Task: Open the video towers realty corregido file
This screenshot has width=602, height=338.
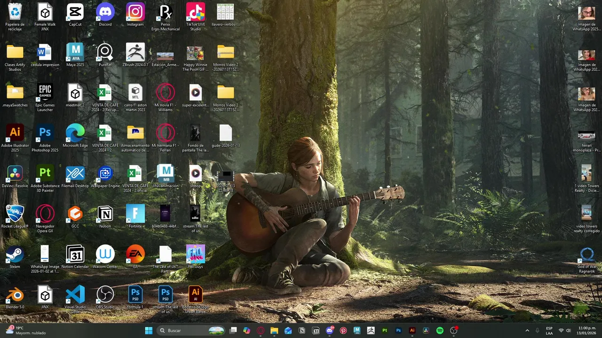Action: click(587, 219)
